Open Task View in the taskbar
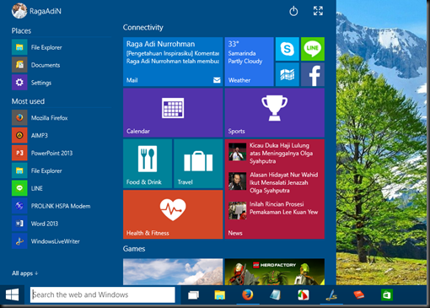The height and width of the screenshot is (308, 430). point(193,295)
